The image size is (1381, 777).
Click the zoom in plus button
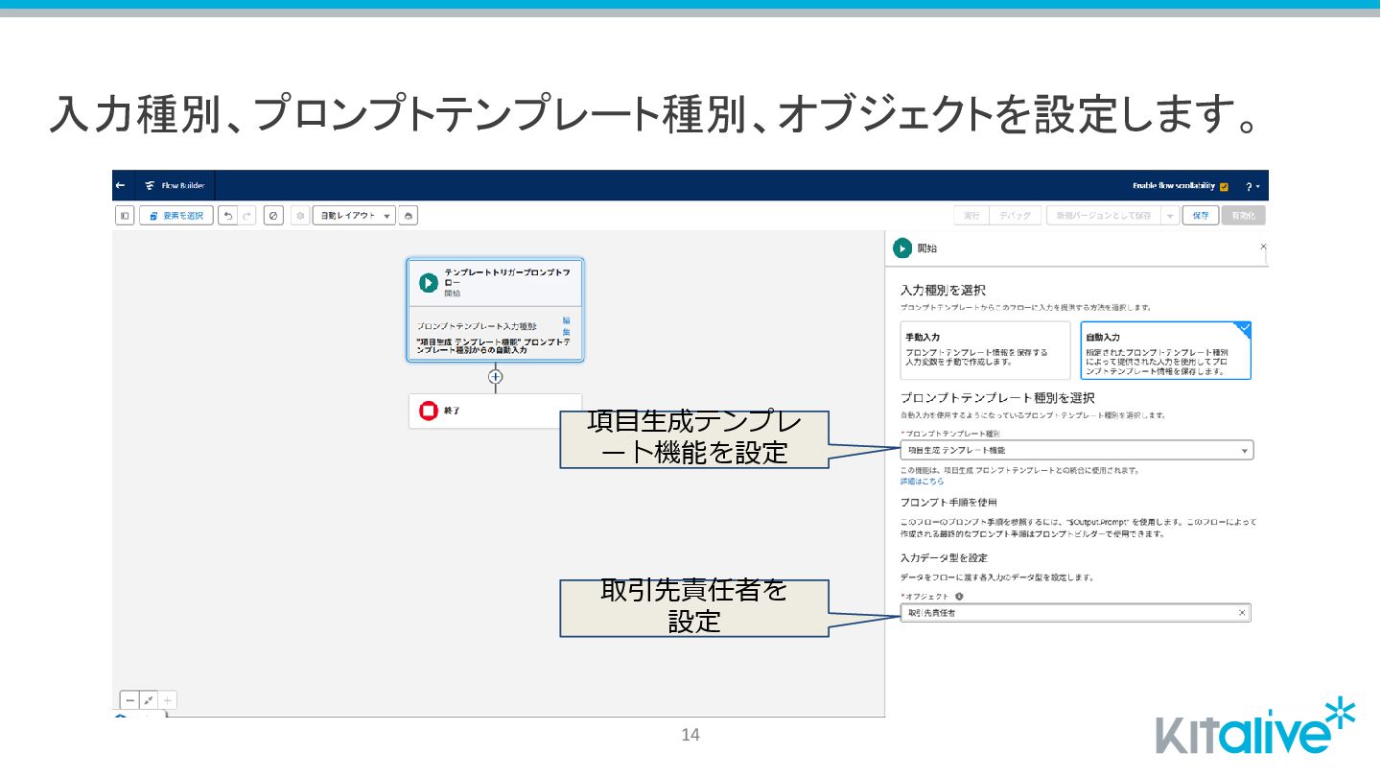[x=168, y=700]
